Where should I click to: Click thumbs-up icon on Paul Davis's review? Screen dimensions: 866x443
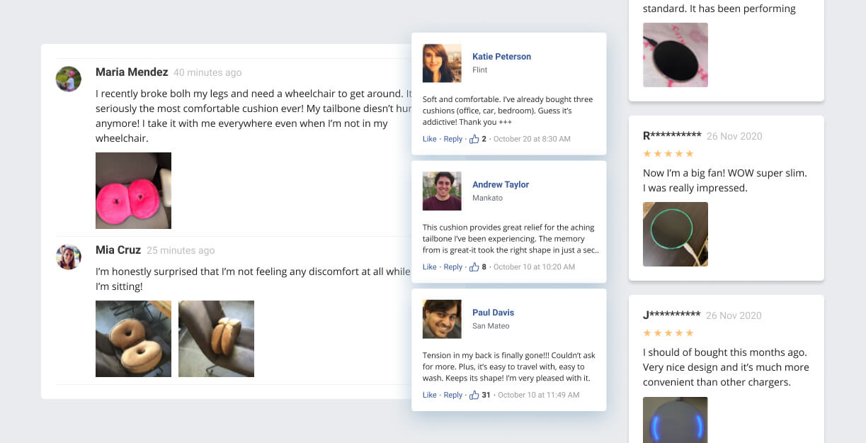474,395
